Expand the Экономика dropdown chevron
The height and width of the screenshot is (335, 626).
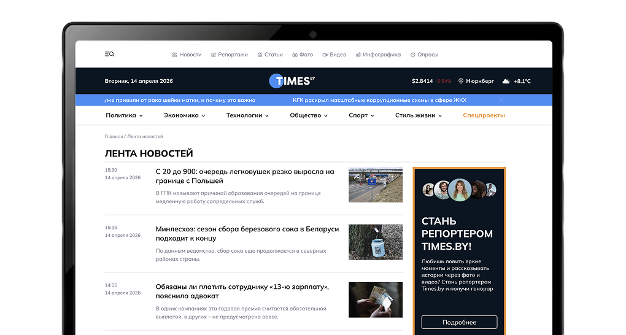coord(203,116)
